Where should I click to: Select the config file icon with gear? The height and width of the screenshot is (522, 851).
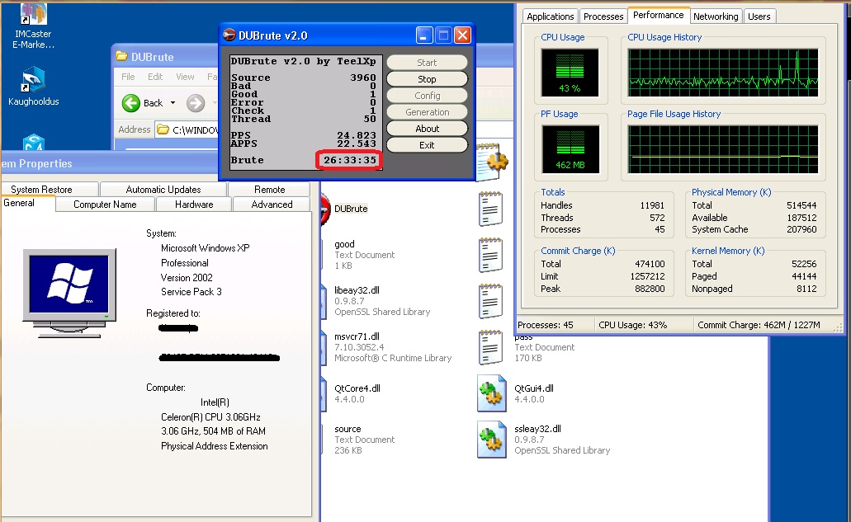[x=492, y=162]
